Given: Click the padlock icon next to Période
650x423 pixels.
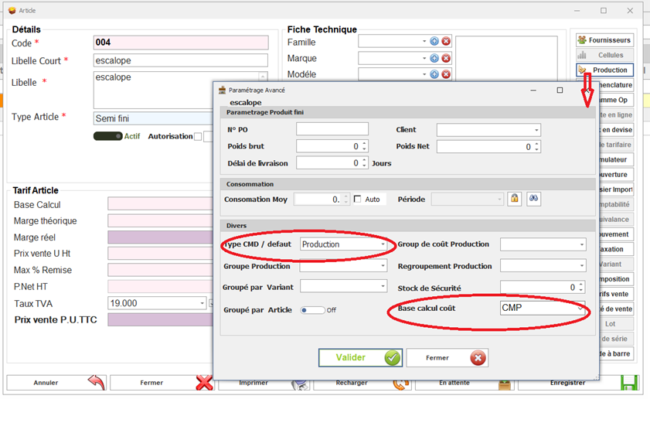Looking at the screenshot, I should click(514, 200).
